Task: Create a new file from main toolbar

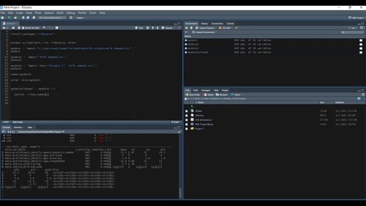Action: point(2,18)
